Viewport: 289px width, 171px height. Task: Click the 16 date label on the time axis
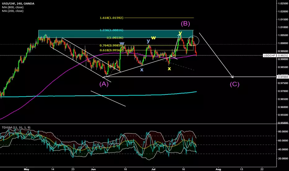pos(183,169)
